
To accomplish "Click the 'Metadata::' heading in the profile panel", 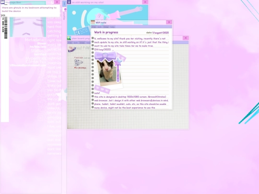I will tap(35, 40).
